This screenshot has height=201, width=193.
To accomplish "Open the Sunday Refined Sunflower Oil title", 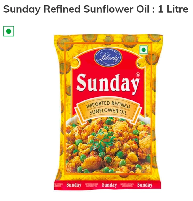I will (x=96, y=9).
